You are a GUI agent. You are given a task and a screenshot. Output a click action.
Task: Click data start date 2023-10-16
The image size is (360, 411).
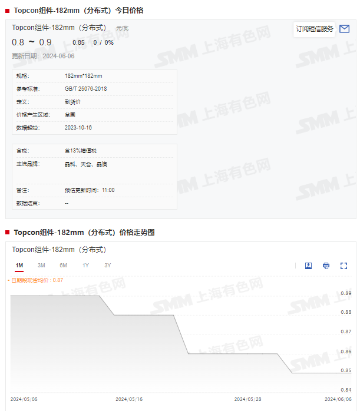78,128
